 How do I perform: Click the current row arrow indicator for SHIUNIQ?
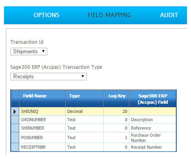15,111
